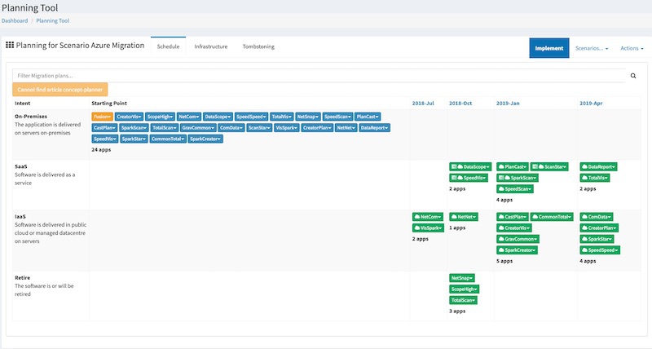Image resolution: width=652 pixels, height=349 pixels.
Task: Click the green TotalVis SaaS tag
Action: point(595,178)
